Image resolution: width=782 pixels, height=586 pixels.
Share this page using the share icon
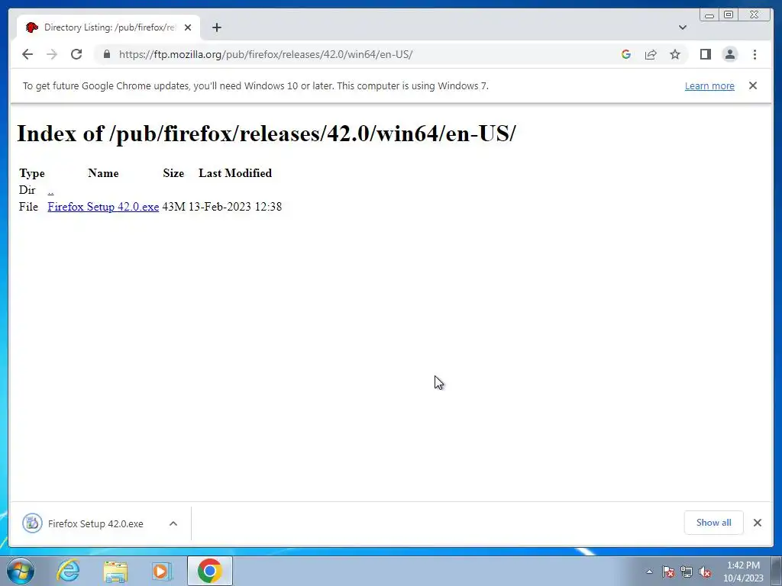tap(651, 54)
